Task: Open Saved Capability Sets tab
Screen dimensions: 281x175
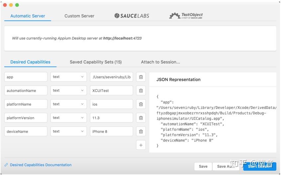Action: click(x=96, y=62)
